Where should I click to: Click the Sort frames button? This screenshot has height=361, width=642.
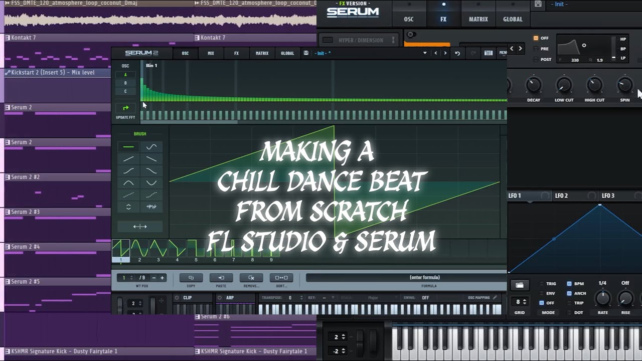281,278
